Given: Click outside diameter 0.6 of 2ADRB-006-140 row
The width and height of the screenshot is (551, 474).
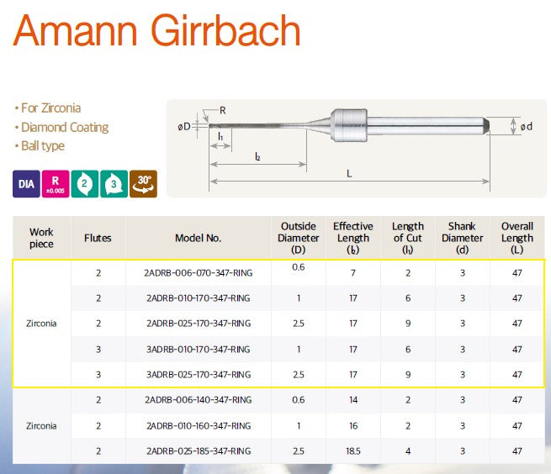Looking at the screenshot, I should 299,399.
